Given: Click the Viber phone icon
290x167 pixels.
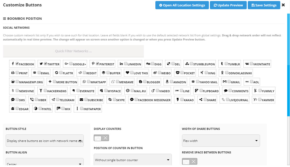Looking at the screenshot, I should click(32, 100).
